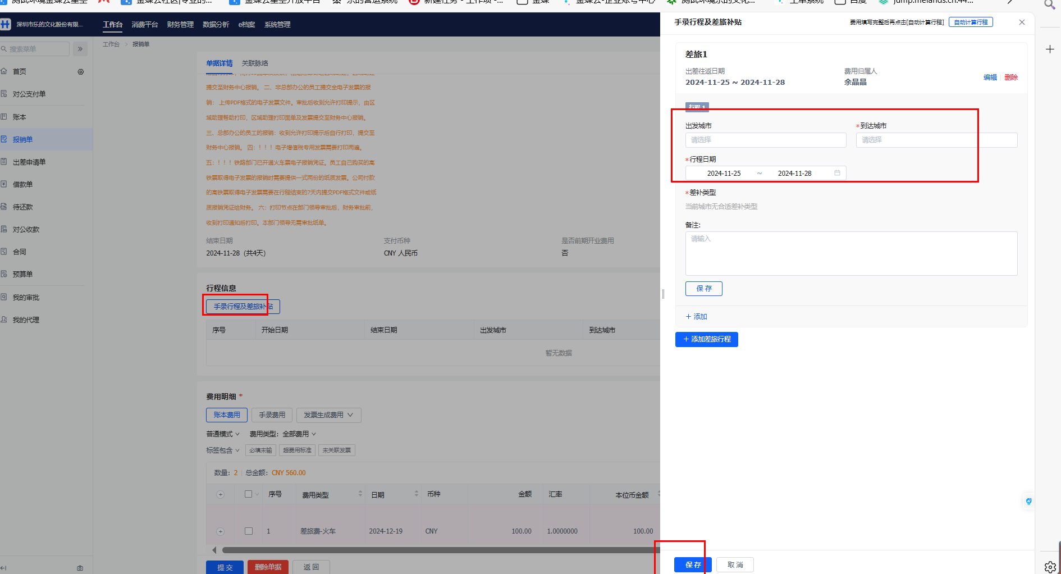Click the 对公收款 sidebar icon
1061x574 pixels.
tap(4, 229)
